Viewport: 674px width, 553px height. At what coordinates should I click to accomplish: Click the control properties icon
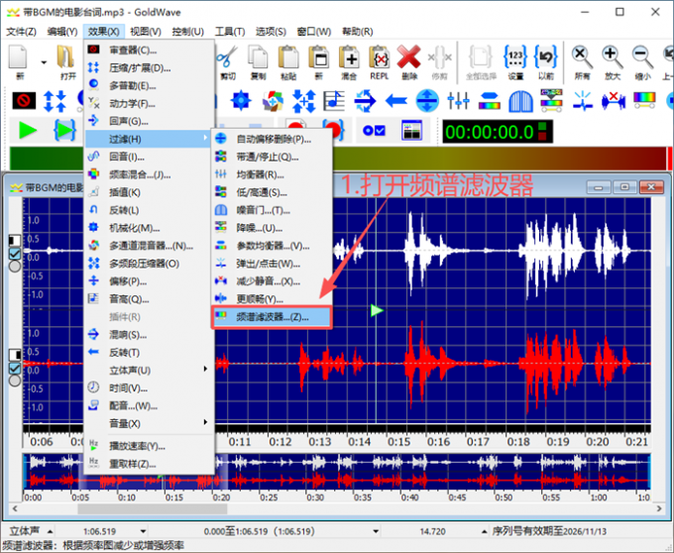[x=374, y=130]
